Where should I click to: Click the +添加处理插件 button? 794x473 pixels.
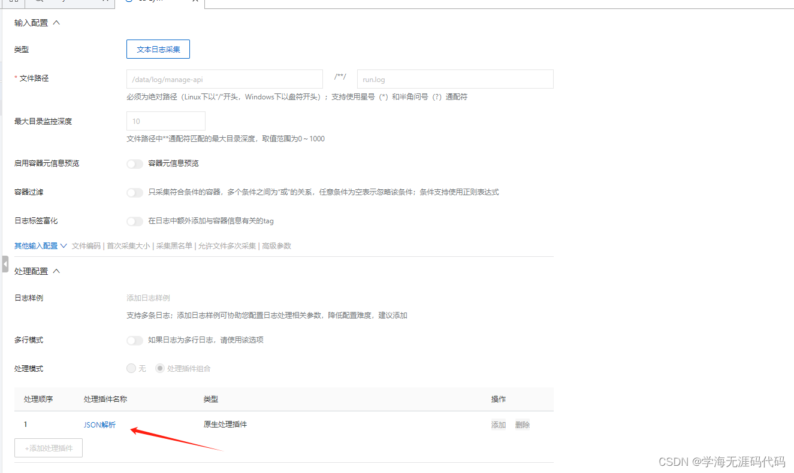tap(49, 448)
